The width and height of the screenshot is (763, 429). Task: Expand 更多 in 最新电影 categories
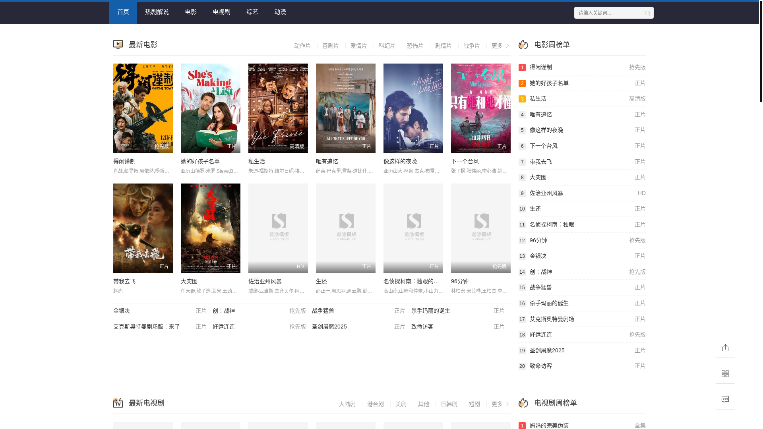coord(500,46)
